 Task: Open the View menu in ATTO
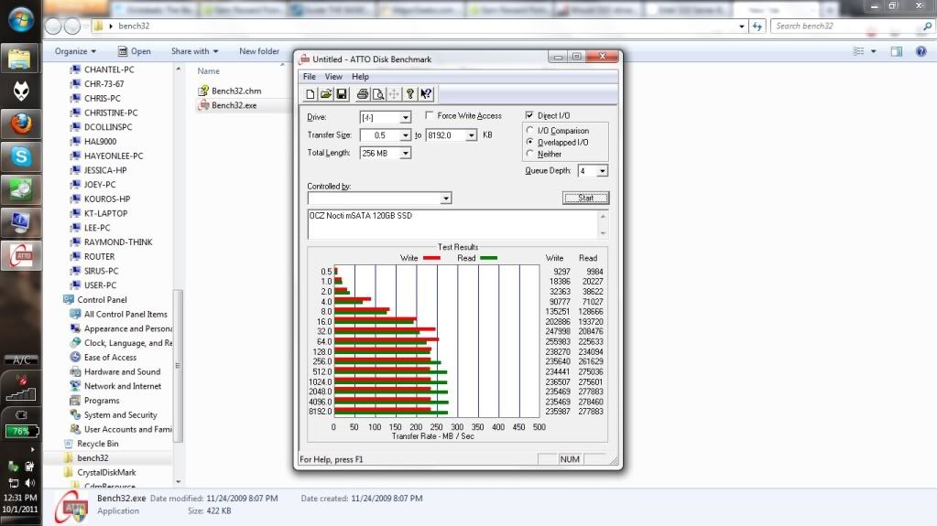[x=333, y=77]
